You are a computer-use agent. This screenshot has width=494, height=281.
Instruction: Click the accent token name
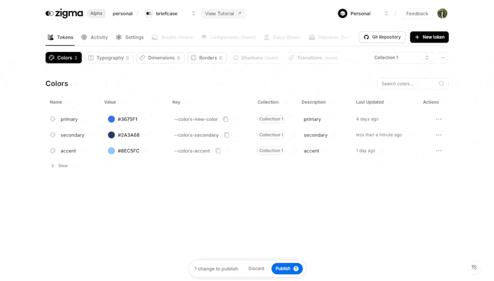point(68,151)
